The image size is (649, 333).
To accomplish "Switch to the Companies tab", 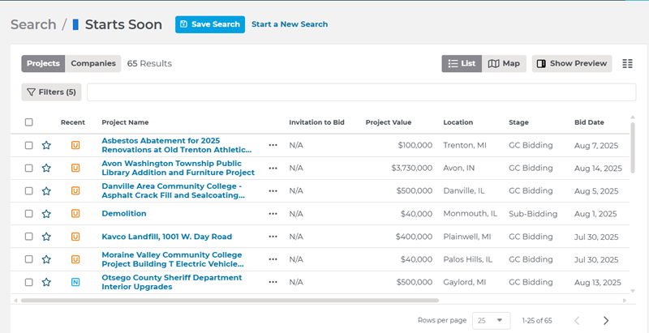I will 93,64.
